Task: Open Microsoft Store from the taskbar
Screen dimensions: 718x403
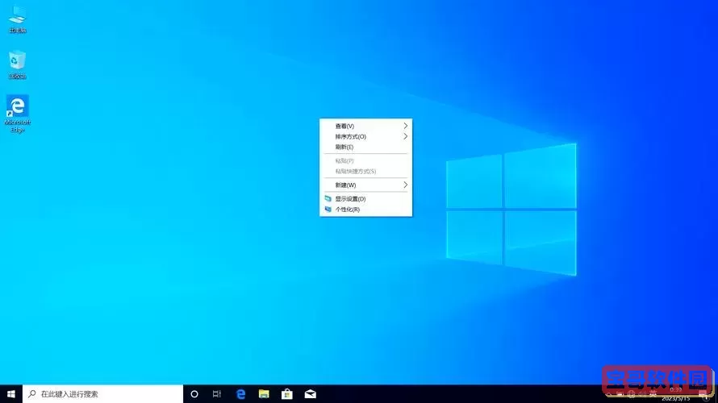Action: click(287, 394)
